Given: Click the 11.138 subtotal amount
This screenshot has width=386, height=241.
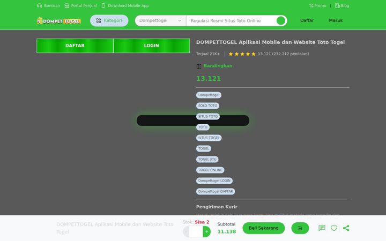Looking at the screenshot, I should pyautogui.click(x=227, y=232).
